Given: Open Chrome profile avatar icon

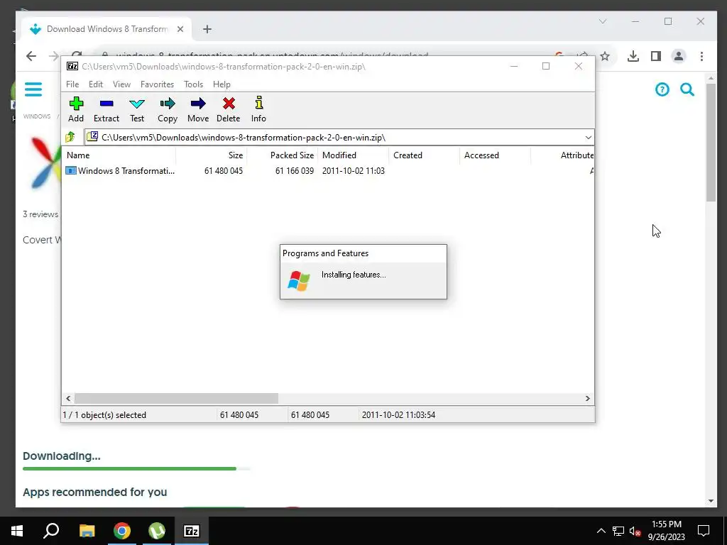Looking at the screenshot, I should tap(678, 56).
